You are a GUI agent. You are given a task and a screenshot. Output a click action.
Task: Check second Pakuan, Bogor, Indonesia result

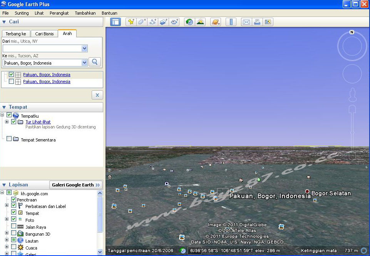pos(11,81)
